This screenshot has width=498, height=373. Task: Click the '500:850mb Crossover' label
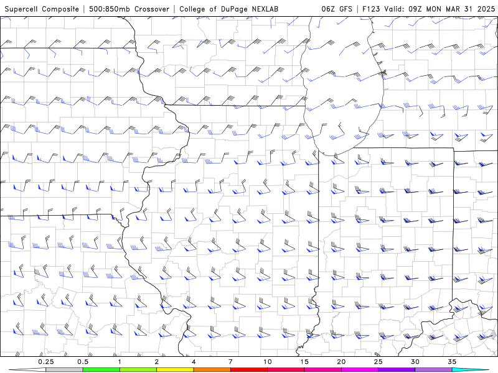coord(129,9)
